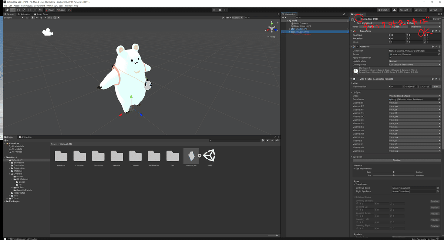This screenshot has height=240, width=444.
Task: Open the VRChat SDK menu
Action: pos(52,6)
